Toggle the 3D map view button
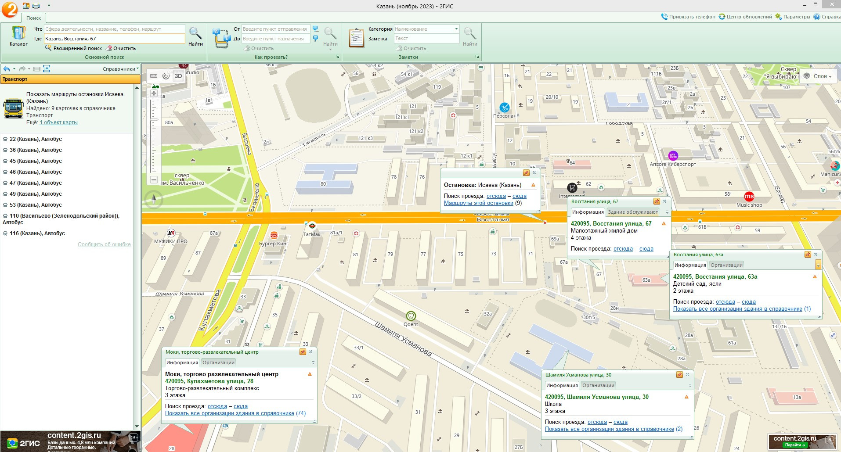Viewport: 841px width, 452px height. (x=178, y=76)
